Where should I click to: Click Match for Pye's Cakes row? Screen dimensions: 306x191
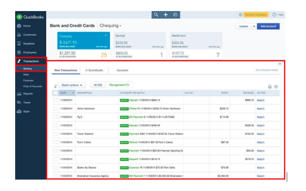tap(261, 142)
